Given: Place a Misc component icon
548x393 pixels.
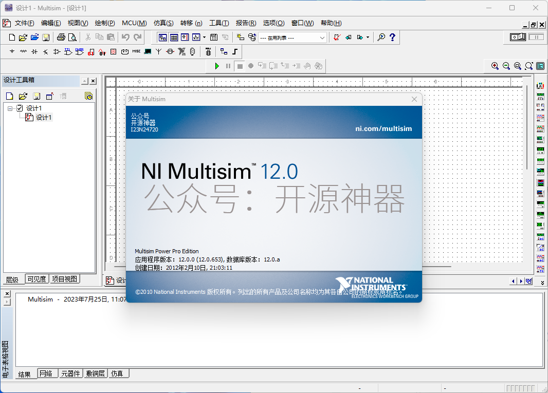Looking at the screenshot, I should [x=136, y=52].
